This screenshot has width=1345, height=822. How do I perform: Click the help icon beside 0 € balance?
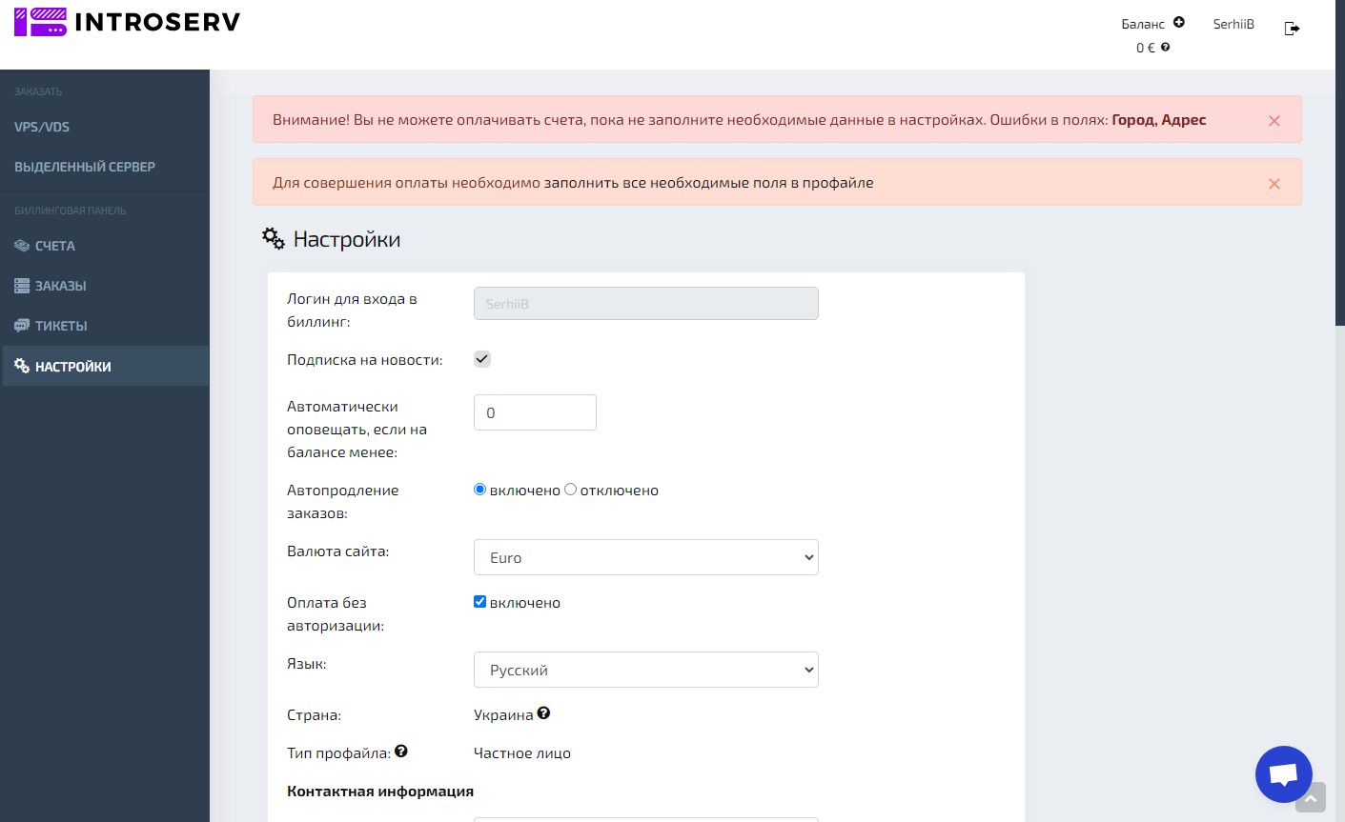[1165, 47]
